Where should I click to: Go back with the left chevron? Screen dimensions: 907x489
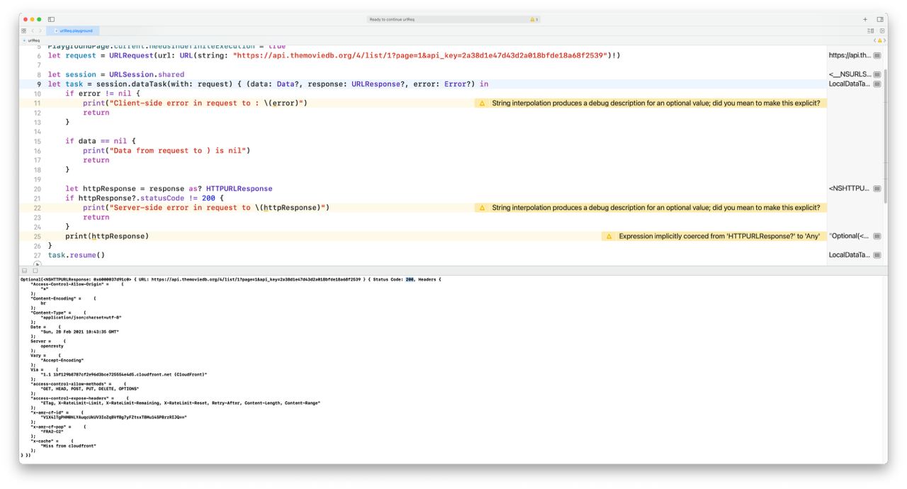[33, 30]
